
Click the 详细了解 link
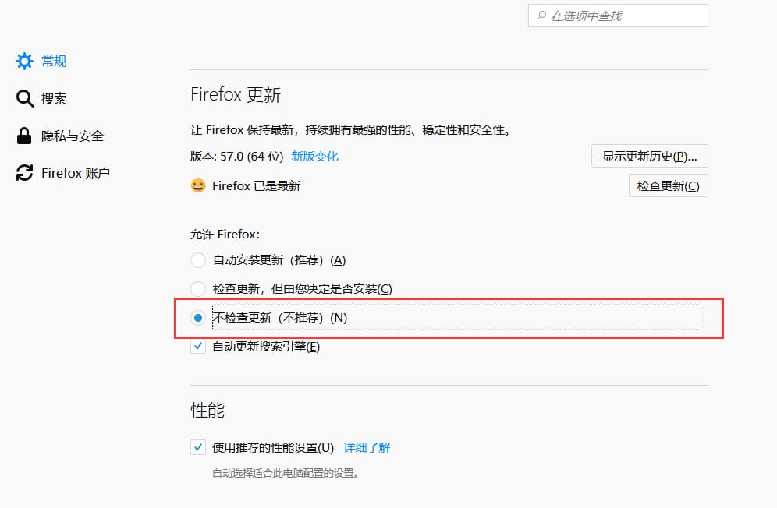[x=366, y=447]
